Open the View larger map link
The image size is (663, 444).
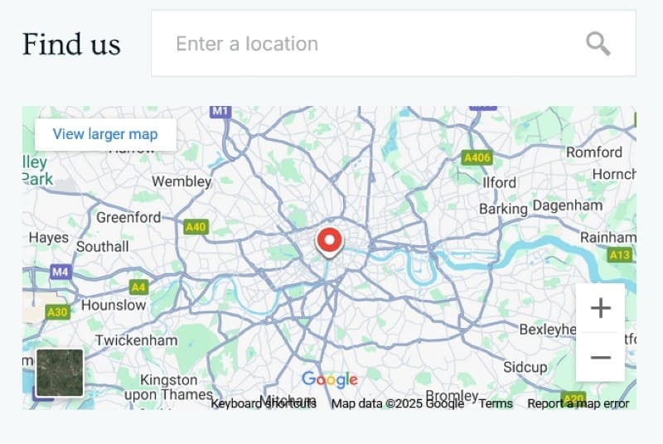[105, 134]
